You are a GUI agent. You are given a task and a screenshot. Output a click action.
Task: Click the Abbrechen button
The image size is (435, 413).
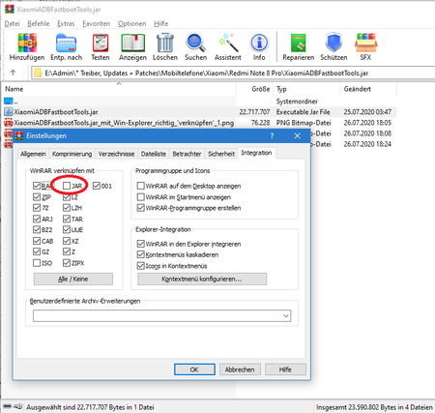click(240, 369)
